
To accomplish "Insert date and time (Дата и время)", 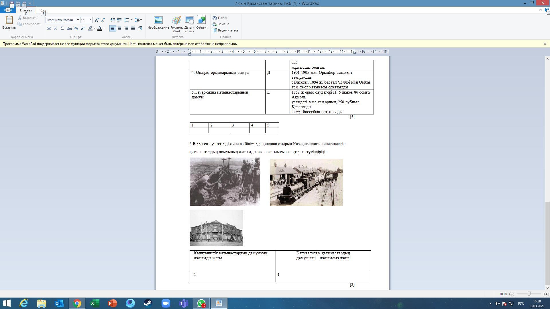I will pyautogui.click(x=189, y=24).
